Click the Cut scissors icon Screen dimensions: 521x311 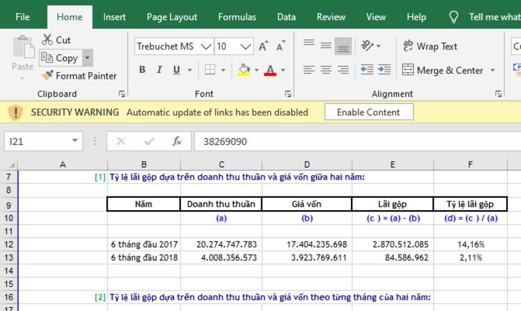pos(48,40)
